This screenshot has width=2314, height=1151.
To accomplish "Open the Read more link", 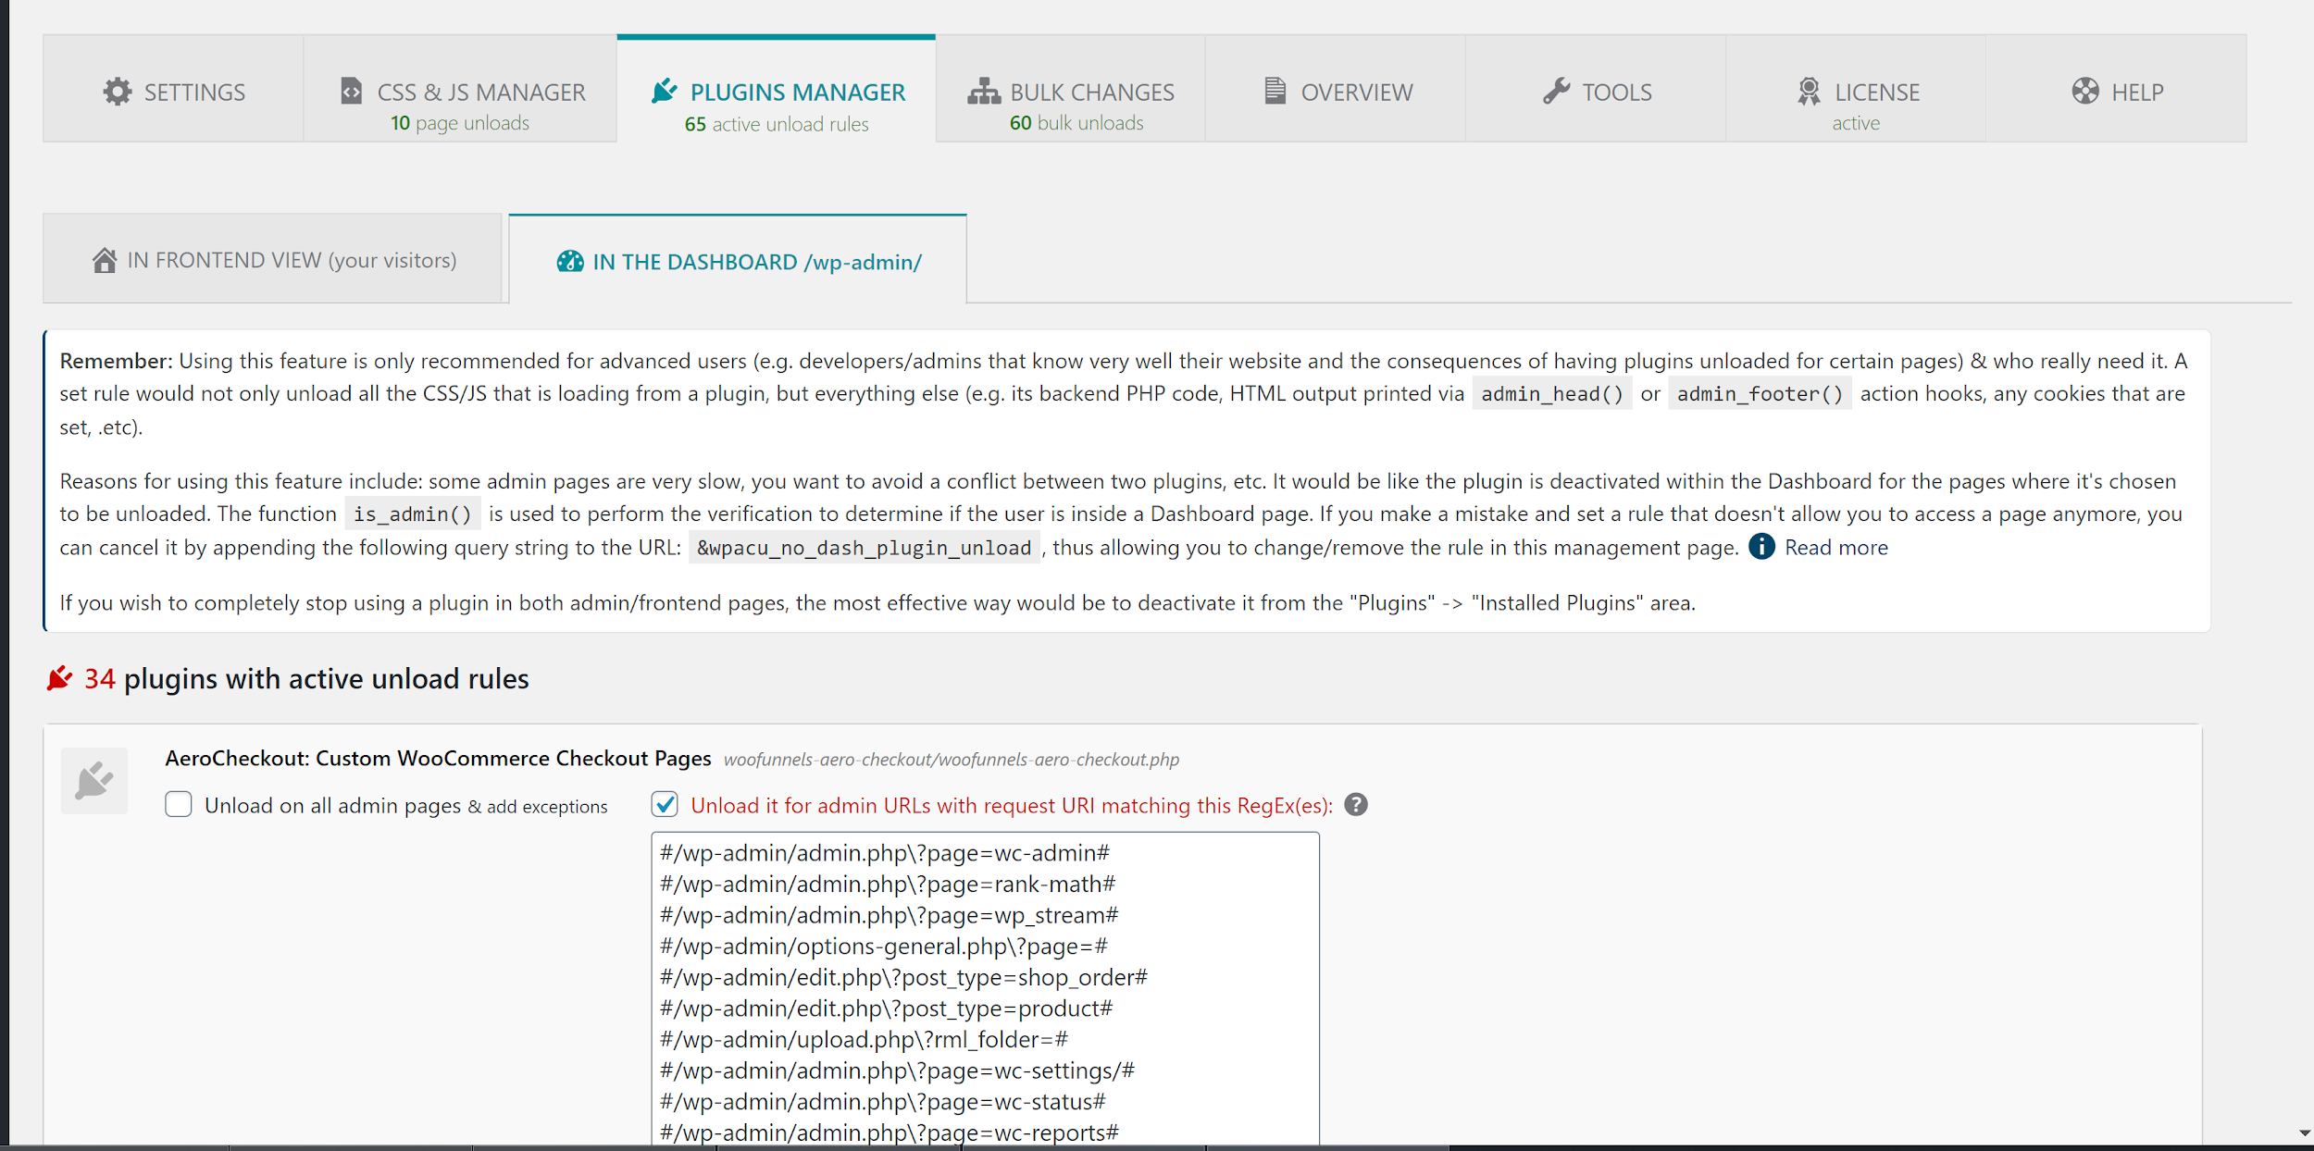I will point(1835,548).
